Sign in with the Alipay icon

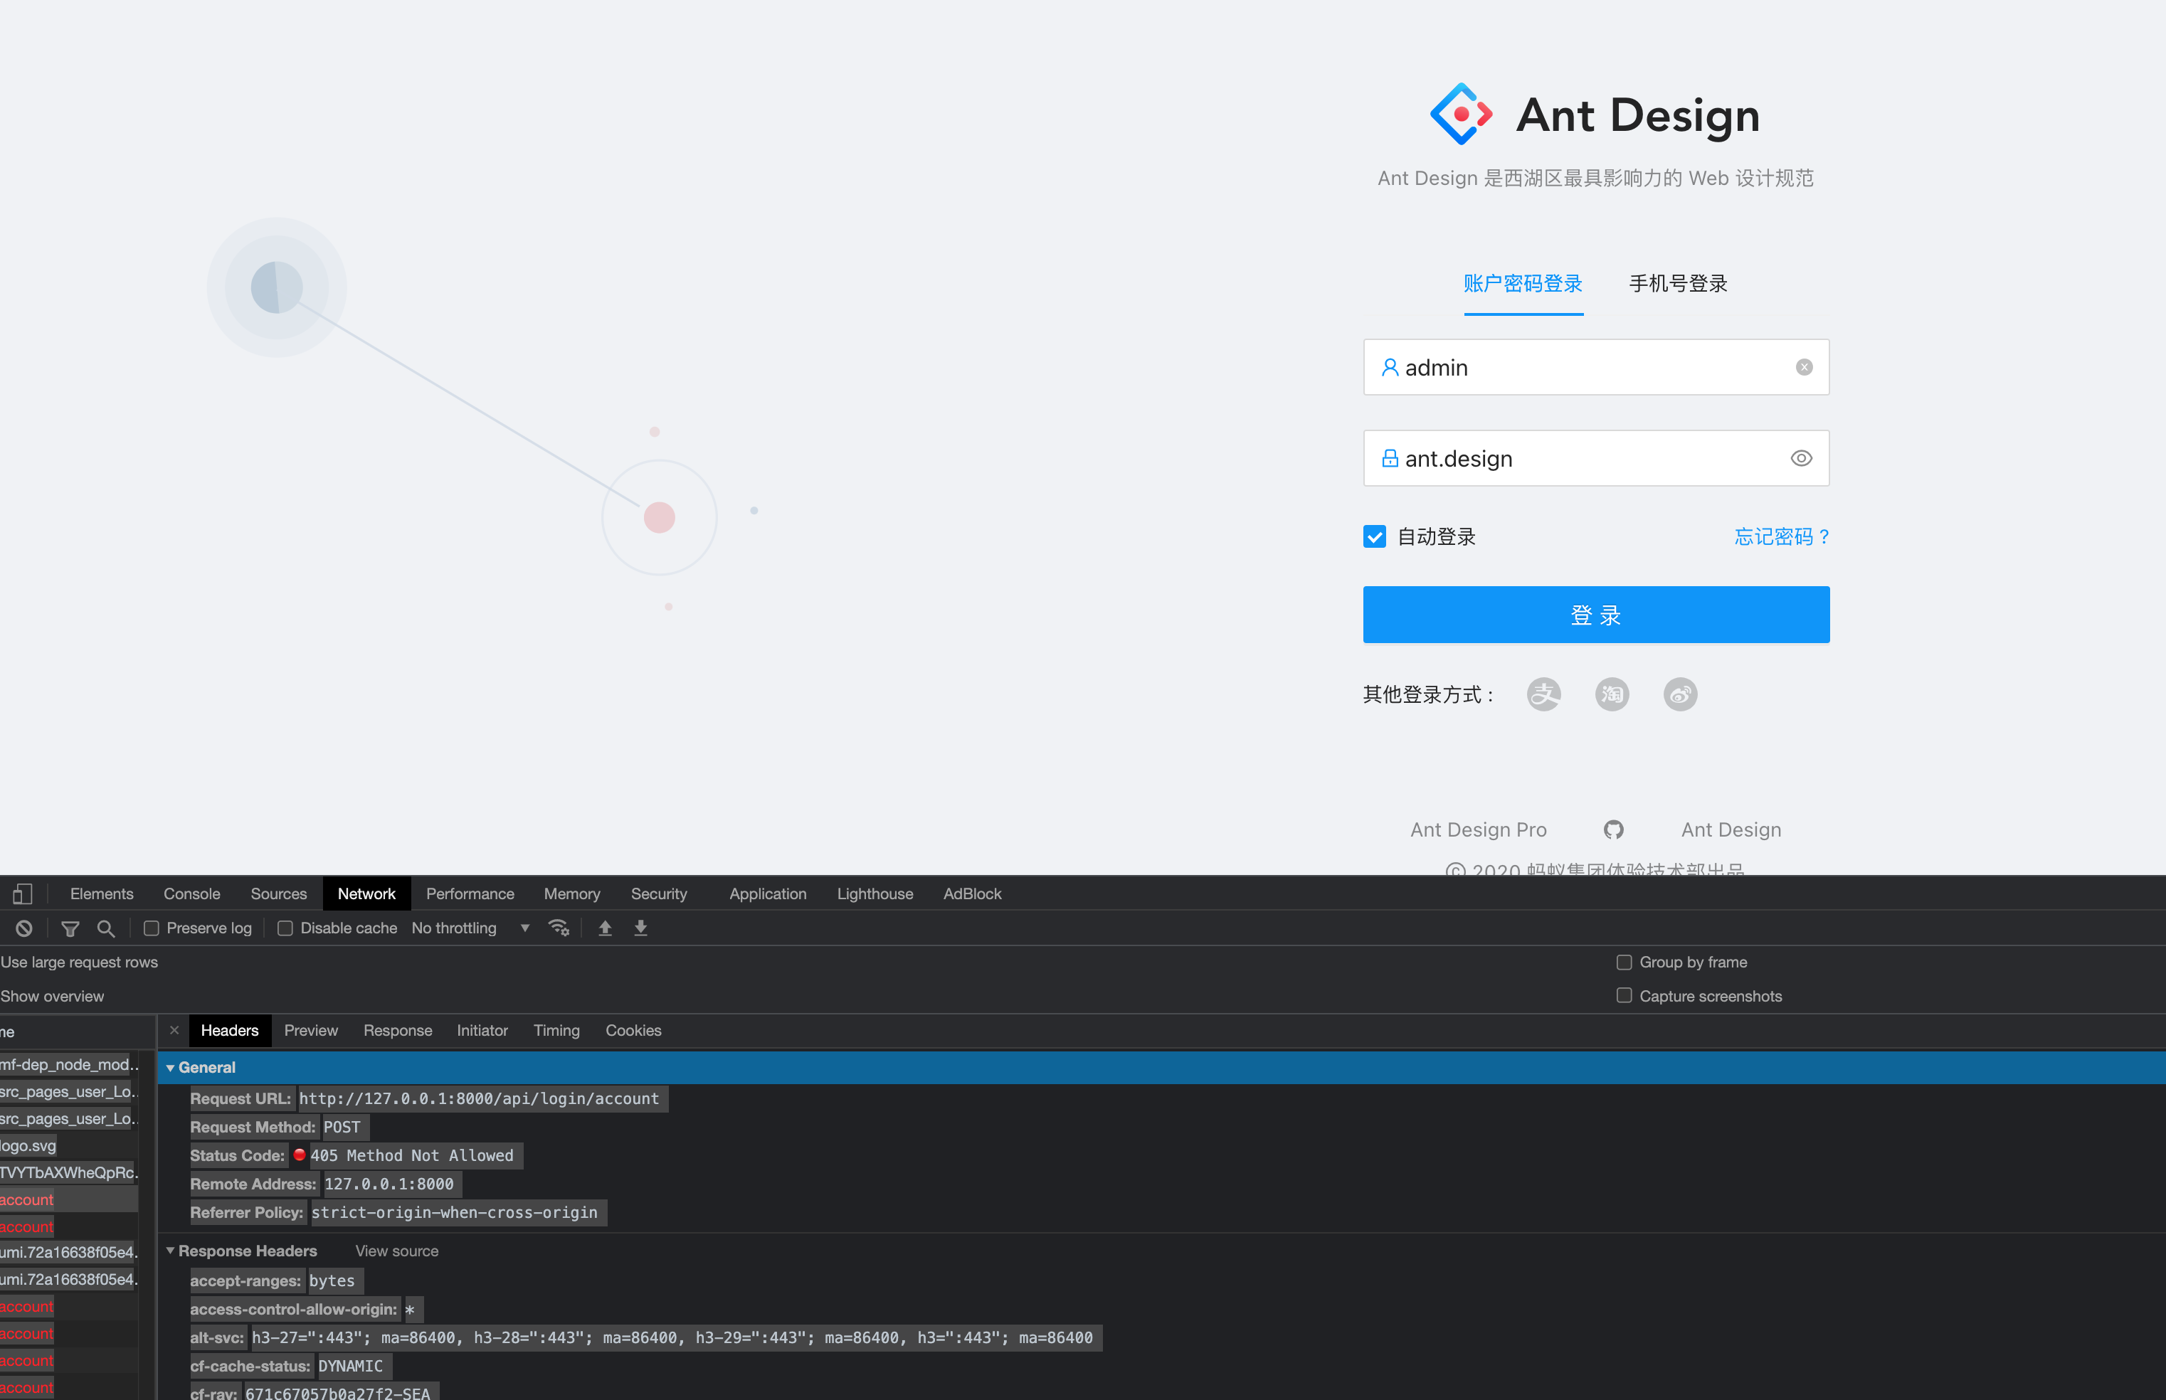click(x=1543, y=694)
